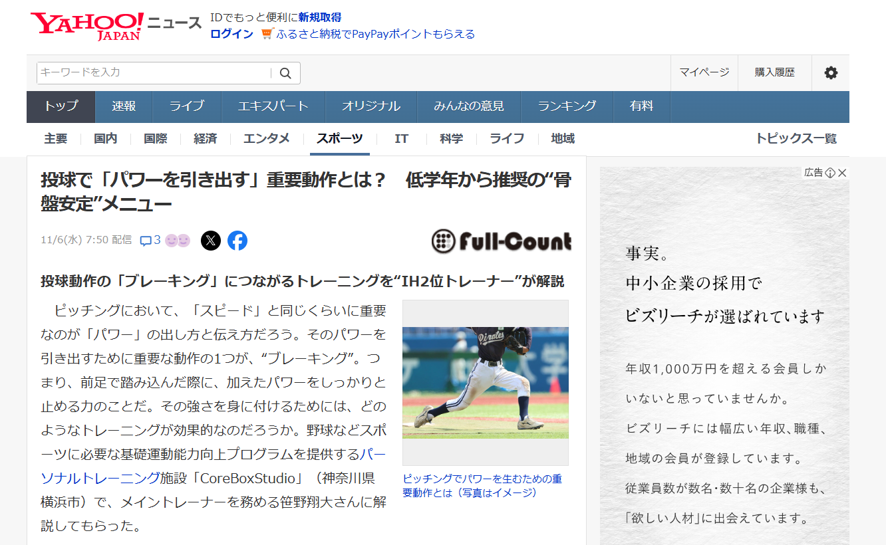Screen dimensions: 886x545
Task: Click the timestamp 11/6(水) 7:50 配信
Action: (86, 240)
